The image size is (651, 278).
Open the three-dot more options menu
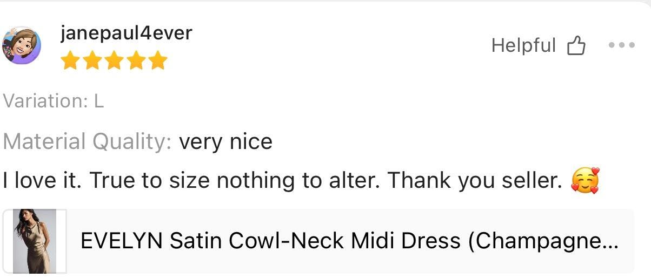(x=621, y=46)
